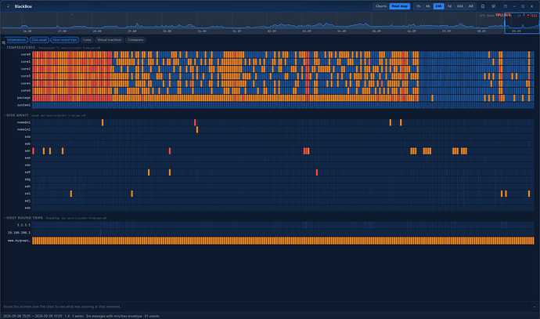Click the round clock icon in title bar

(x=506, y=6)
